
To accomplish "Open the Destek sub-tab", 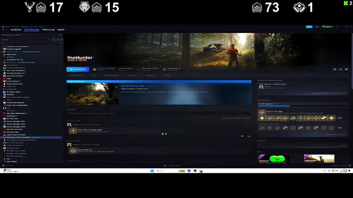I will (167, 75).
